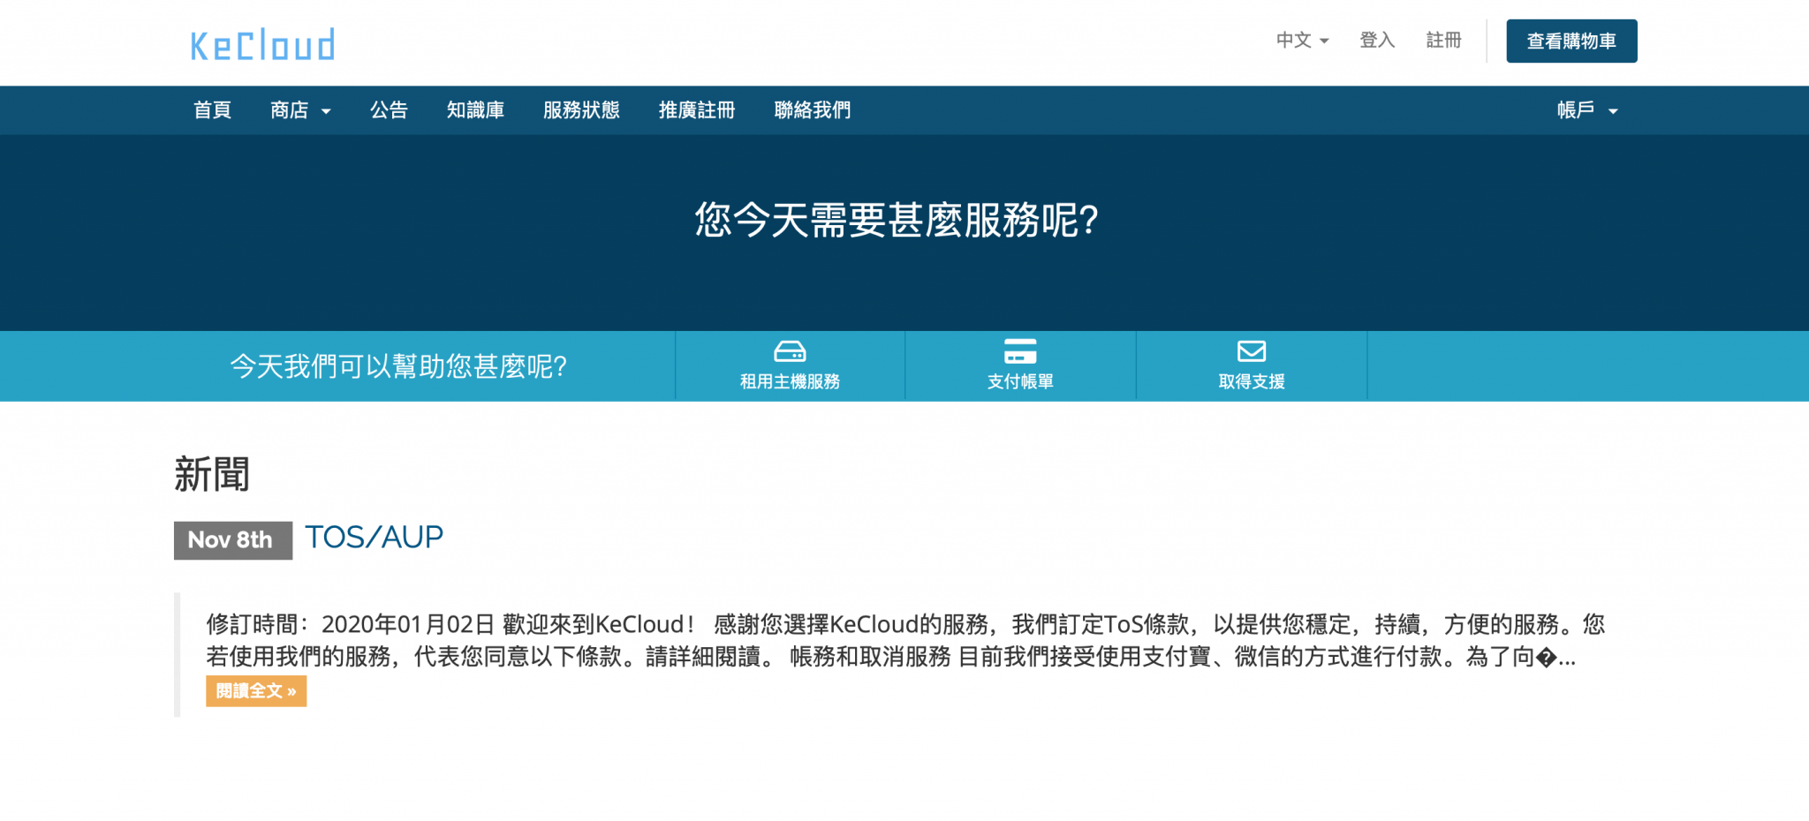Click the server icon above 租用主機服務
Screen dimensions: 1809x821
coord(790,351)
